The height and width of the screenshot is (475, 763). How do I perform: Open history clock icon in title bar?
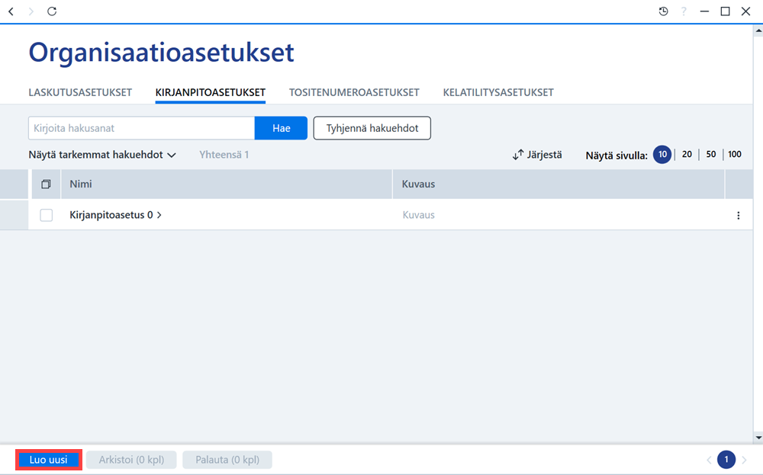pyautogui.click(x=663, y=11)
